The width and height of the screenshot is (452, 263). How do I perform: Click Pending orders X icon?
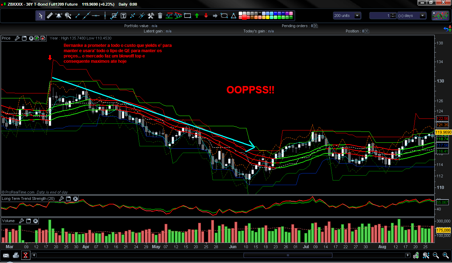click(316, 26)
